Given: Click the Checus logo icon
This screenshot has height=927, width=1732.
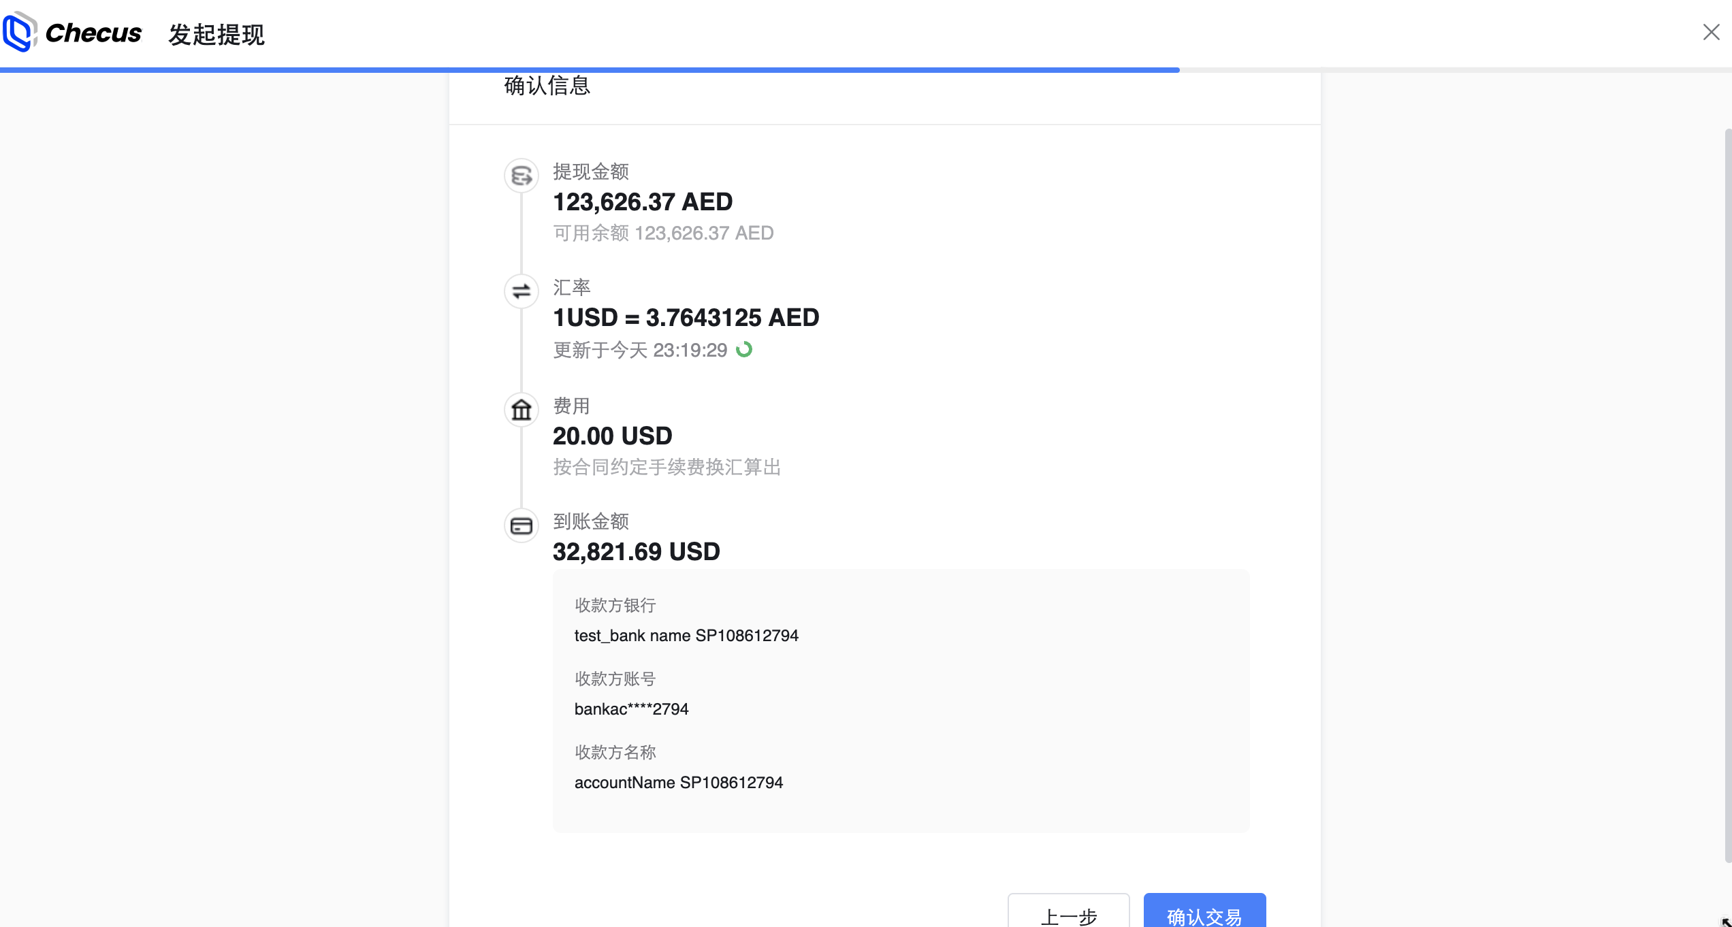Looking at the screenshot, I should (x=19, y=32).
